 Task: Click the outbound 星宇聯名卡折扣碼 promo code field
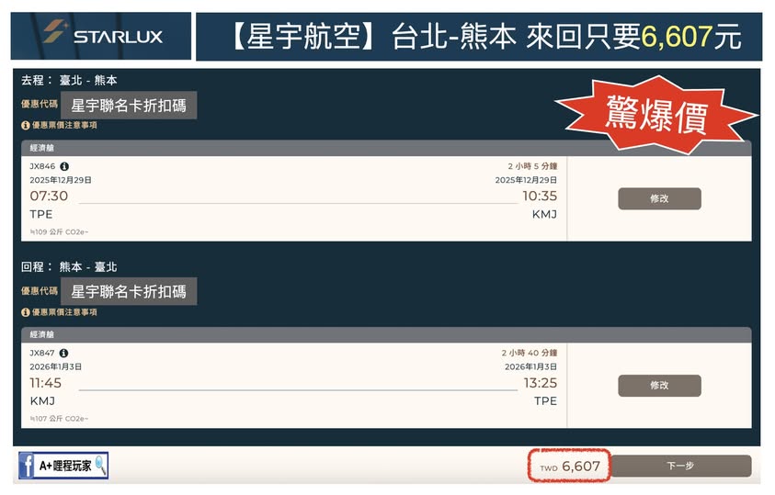pyautogui.click(x=129, y=106)
